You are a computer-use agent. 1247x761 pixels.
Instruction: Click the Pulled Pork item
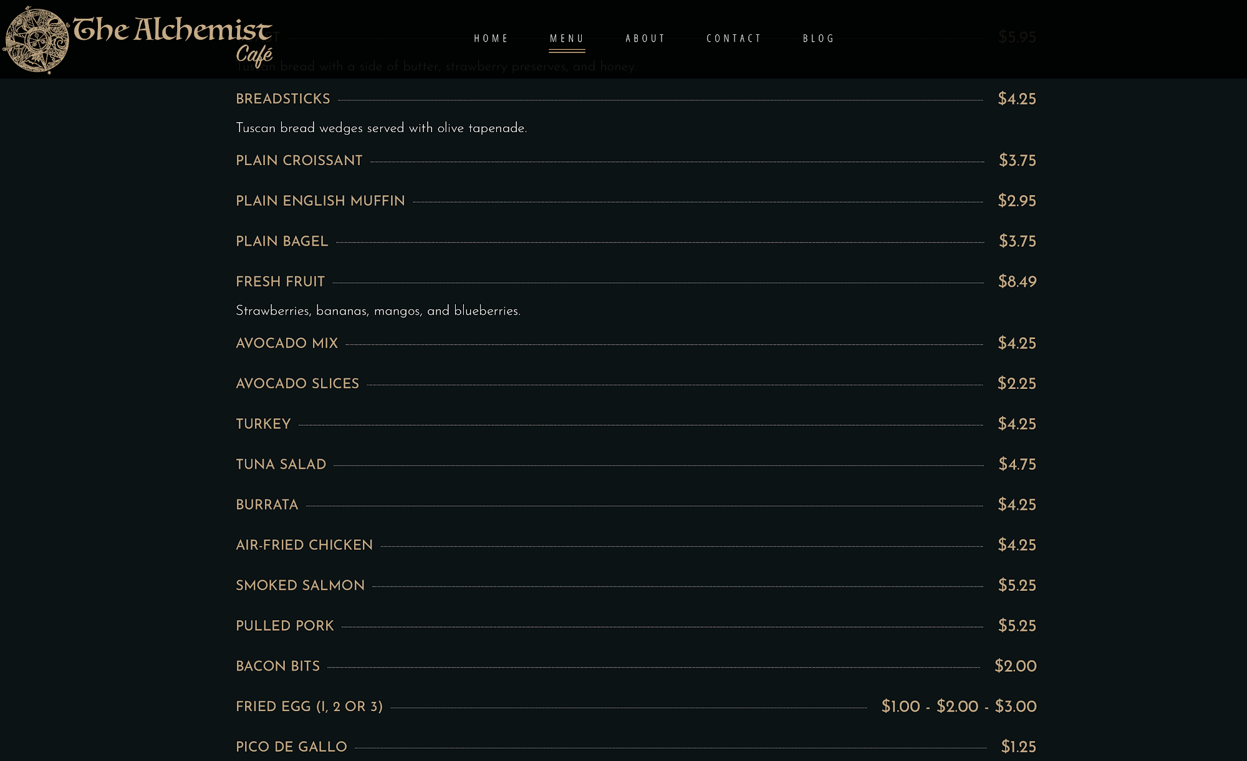(x=285, y=626)
